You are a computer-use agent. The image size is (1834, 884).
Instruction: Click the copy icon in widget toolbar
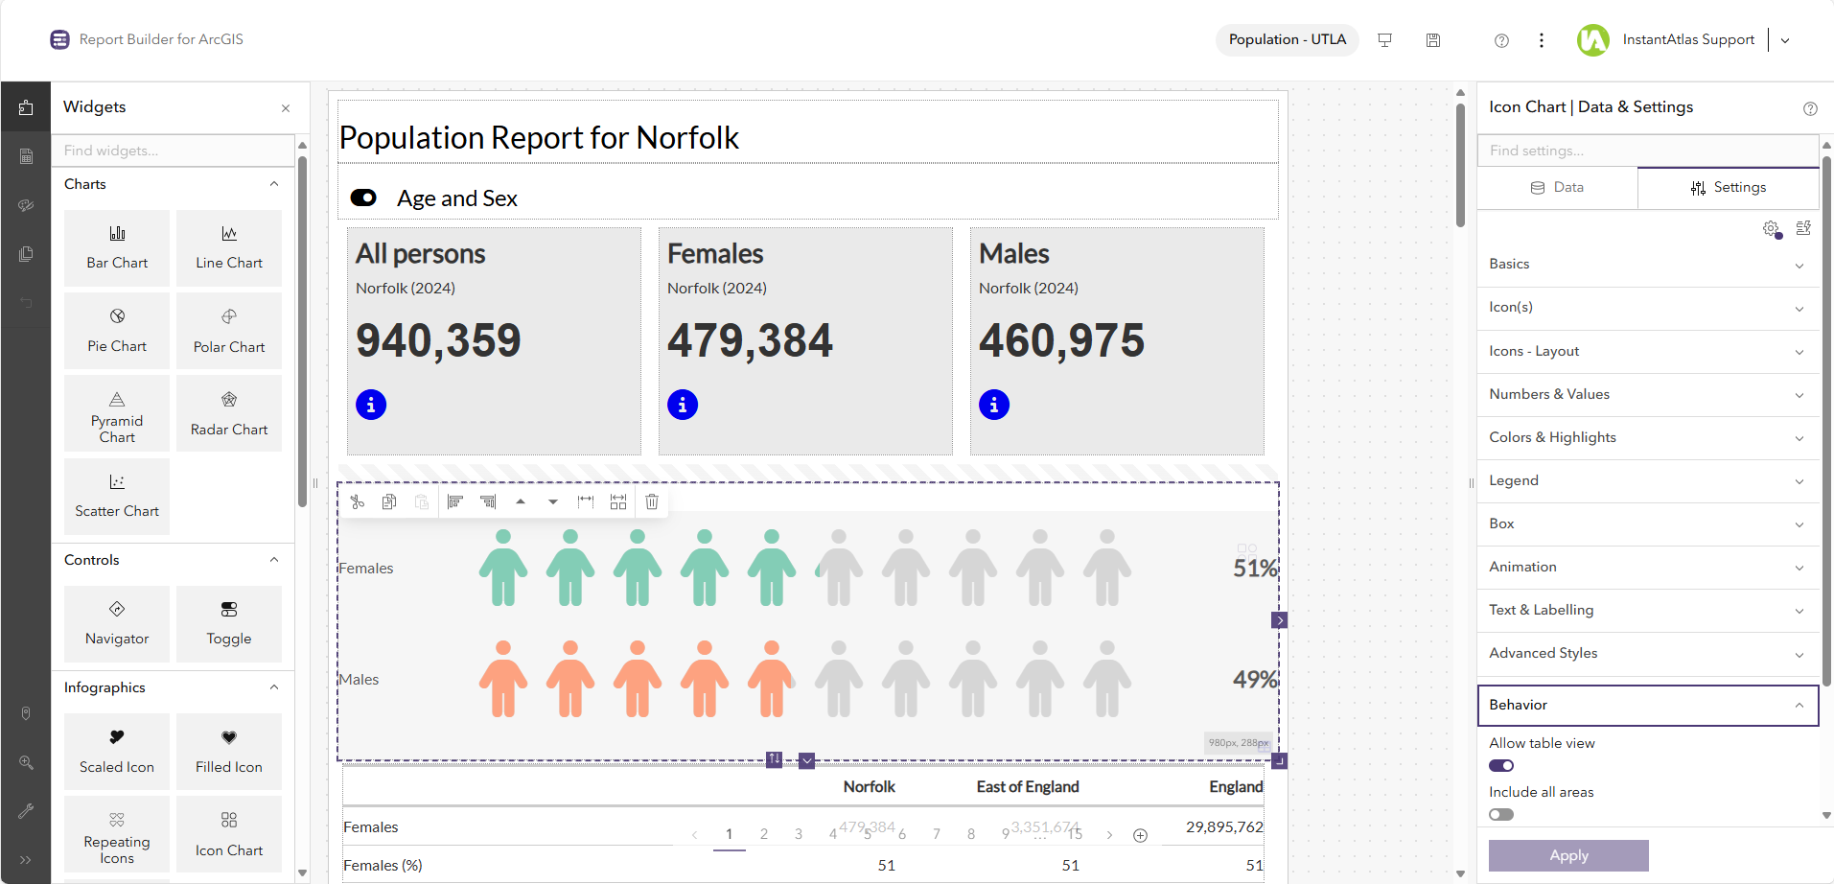click(389, 501)
